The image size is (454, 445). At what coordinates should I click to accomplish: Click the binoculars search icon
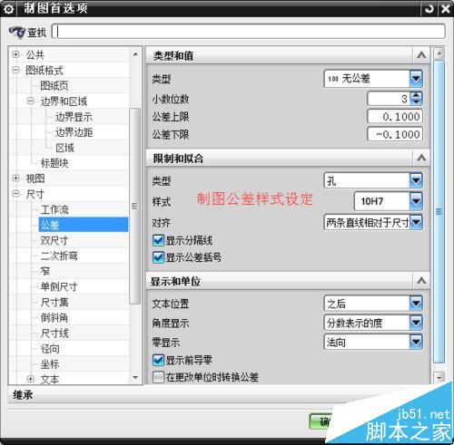point(16,33)
